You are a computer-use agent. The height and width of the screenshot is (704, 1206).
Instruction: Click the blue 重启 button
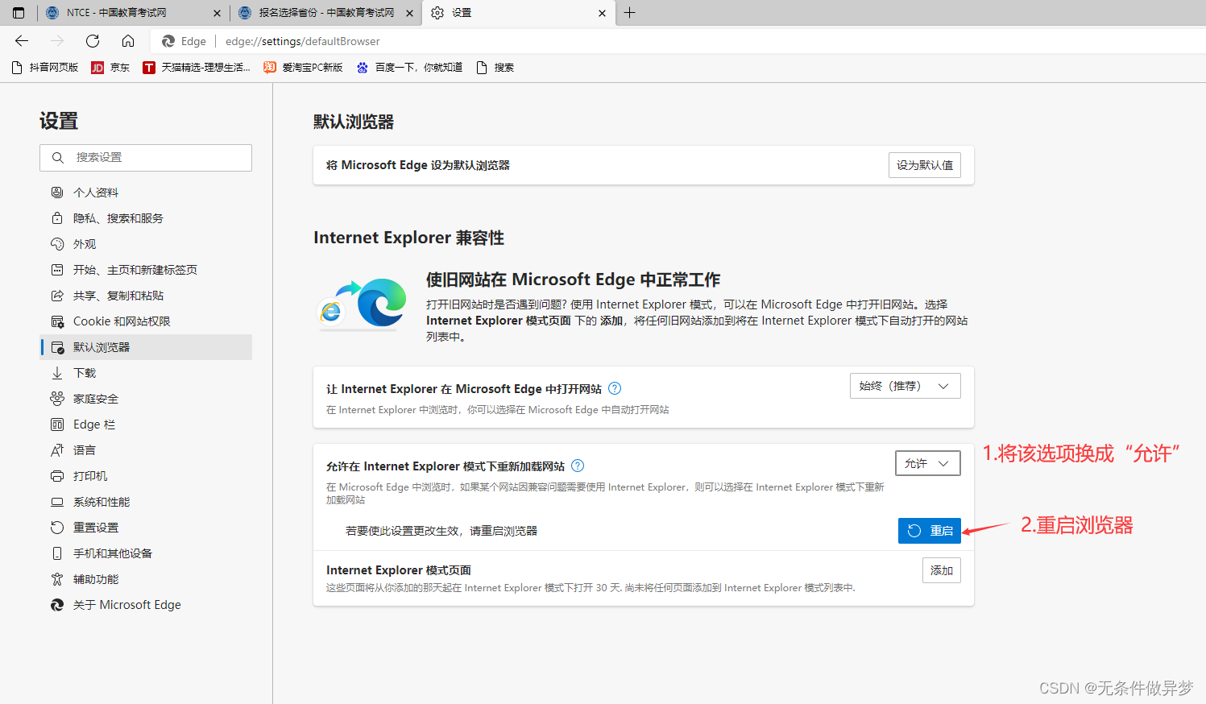pos(930,531)
